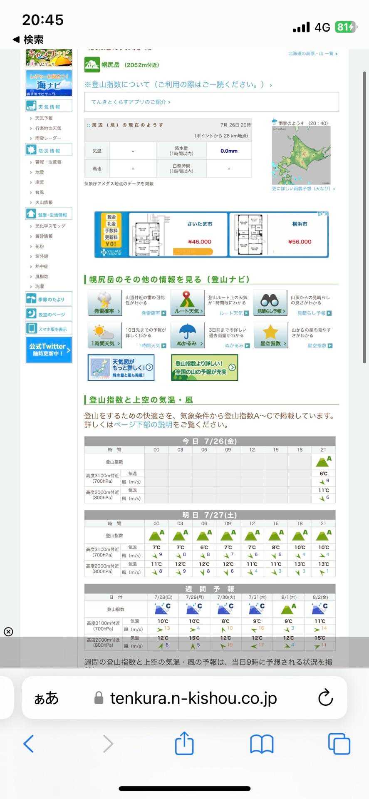Image resolution: width=369 pixels, height=799 pixels.
Task: Open the 発雷確率 thunder probability icon
Action: [x=104, y=302]
